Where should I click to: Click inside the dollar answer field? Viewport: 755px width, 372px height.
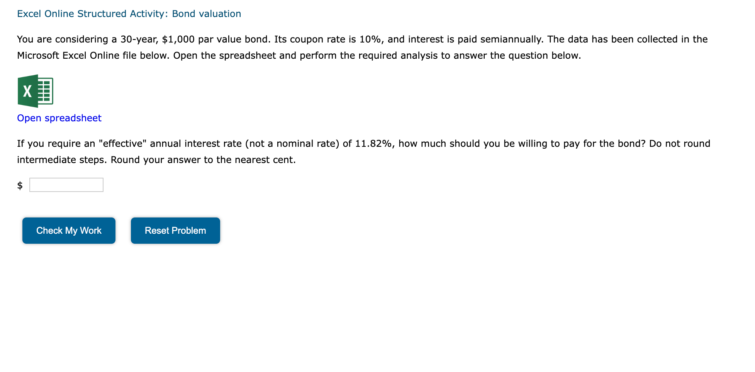[66, 185]
